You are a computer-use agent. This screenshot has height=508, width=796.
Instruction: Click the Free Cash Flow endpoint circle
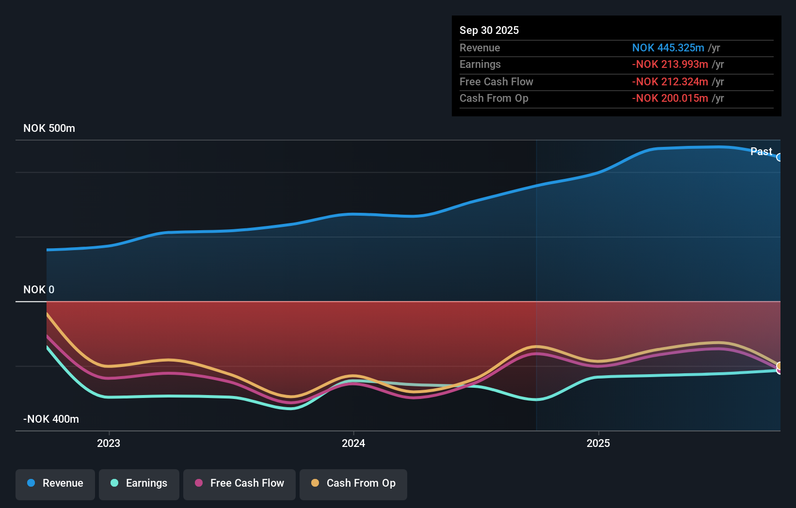779,370
